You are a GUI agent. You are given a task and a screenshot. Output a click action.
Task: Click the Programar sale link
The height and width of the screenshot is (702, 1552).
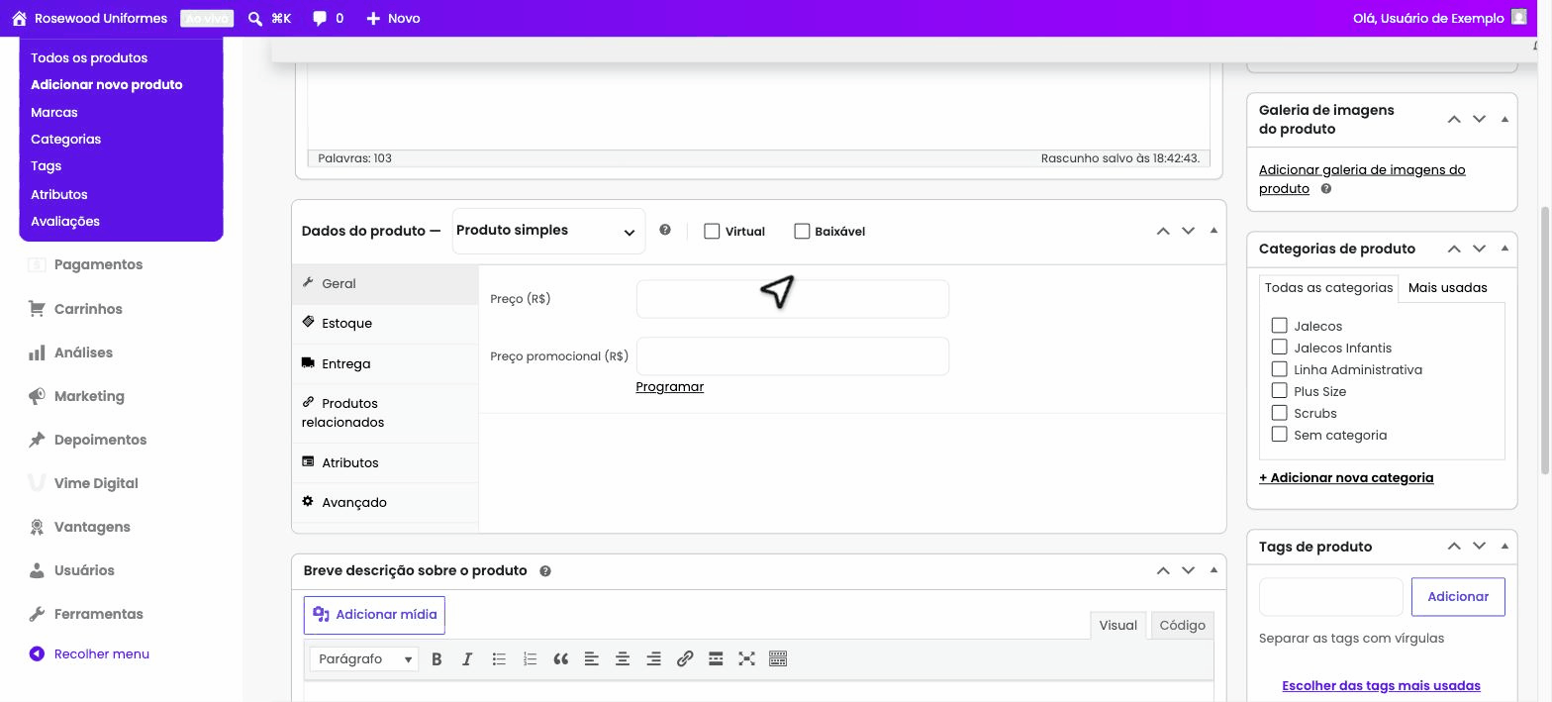click(669, 387)
